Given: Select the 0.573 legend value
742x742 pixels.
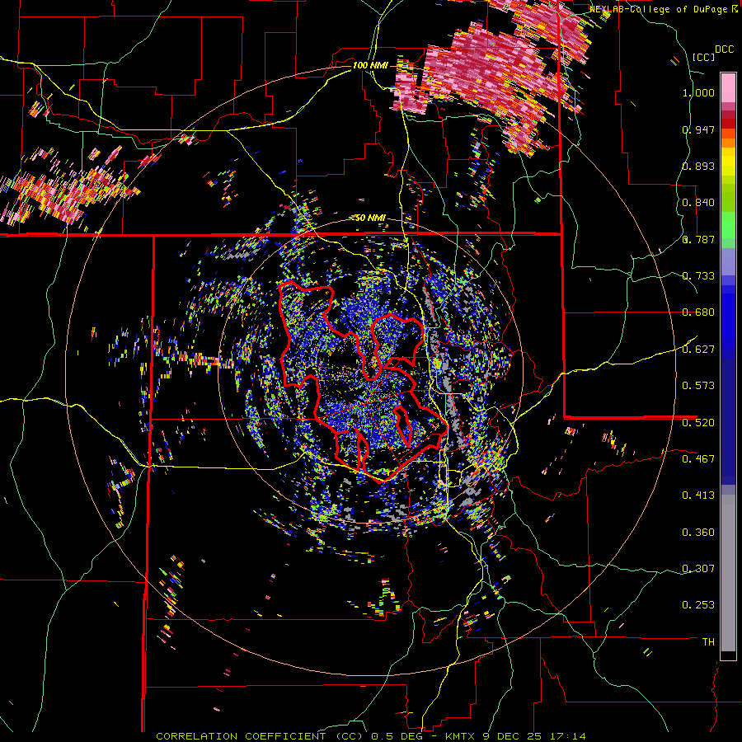Looking at the screenshot, I should pyautogui.click(x=698, y=386).
